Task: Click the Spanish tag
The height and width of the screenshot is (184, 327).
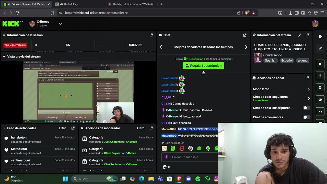Action: click(x=271, y=61)
